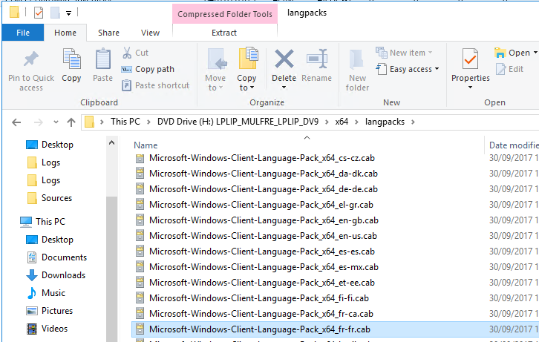Open the Recent locations dropdown arrow
The width and height of the screenshot is (539, 342).
(56, 122)
